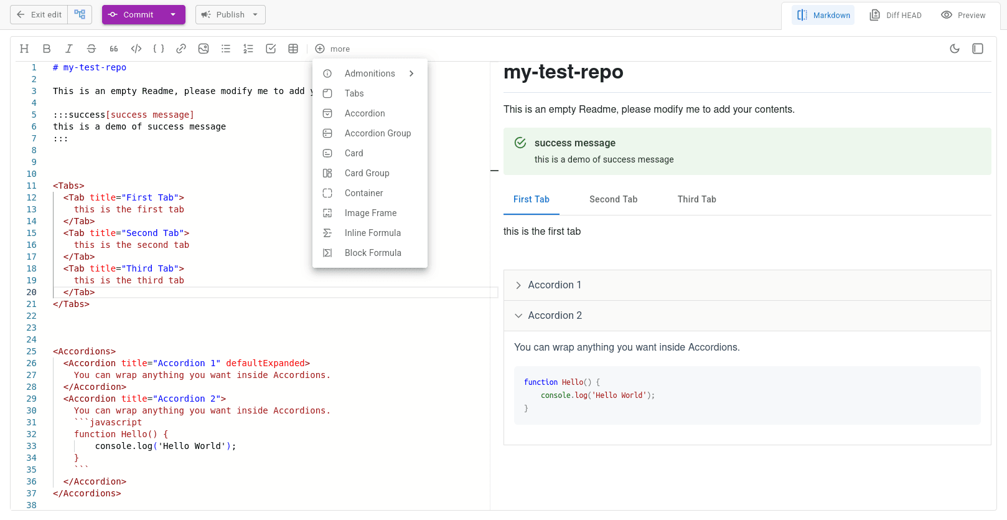1007x520 pixels.
Task: Collapse Accordion 2 in preview
Action: tap(747, 316)
